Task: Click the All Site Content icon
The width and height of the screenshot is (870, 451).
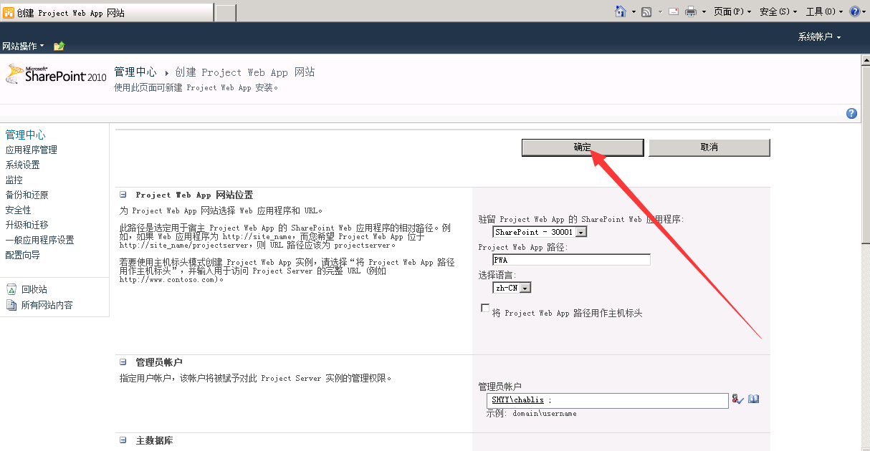Action: tap(11, 305)
